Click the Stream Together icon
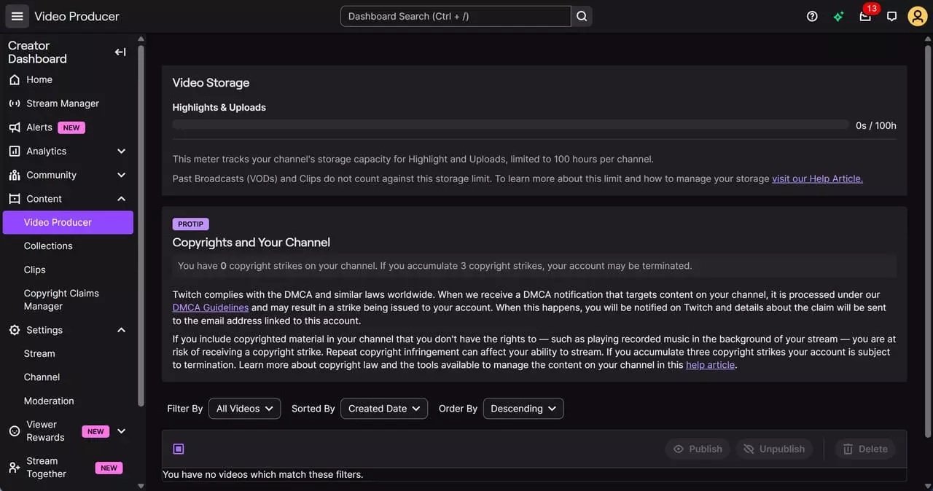 pyautogui.click(x=15, y=468)
